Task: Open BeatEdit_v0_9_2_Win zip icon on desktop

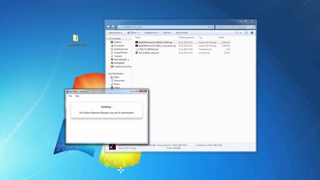Action: point(76,38)
